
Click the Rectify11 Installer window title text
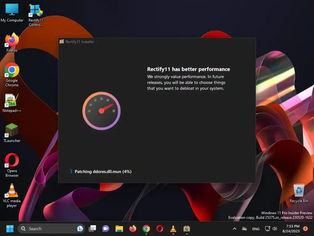coord(80,42)
